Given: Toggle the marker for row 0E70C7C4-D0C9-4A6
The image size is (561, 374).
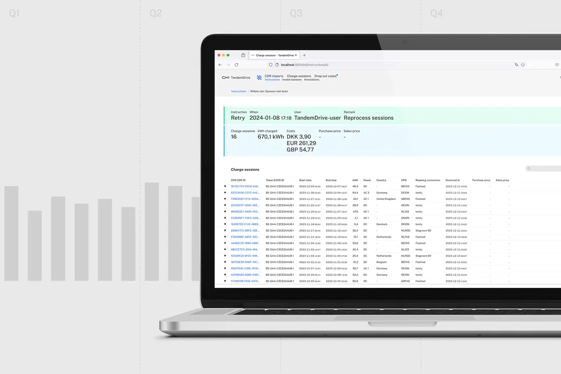Looking at the screenshot, I should 225,186.
